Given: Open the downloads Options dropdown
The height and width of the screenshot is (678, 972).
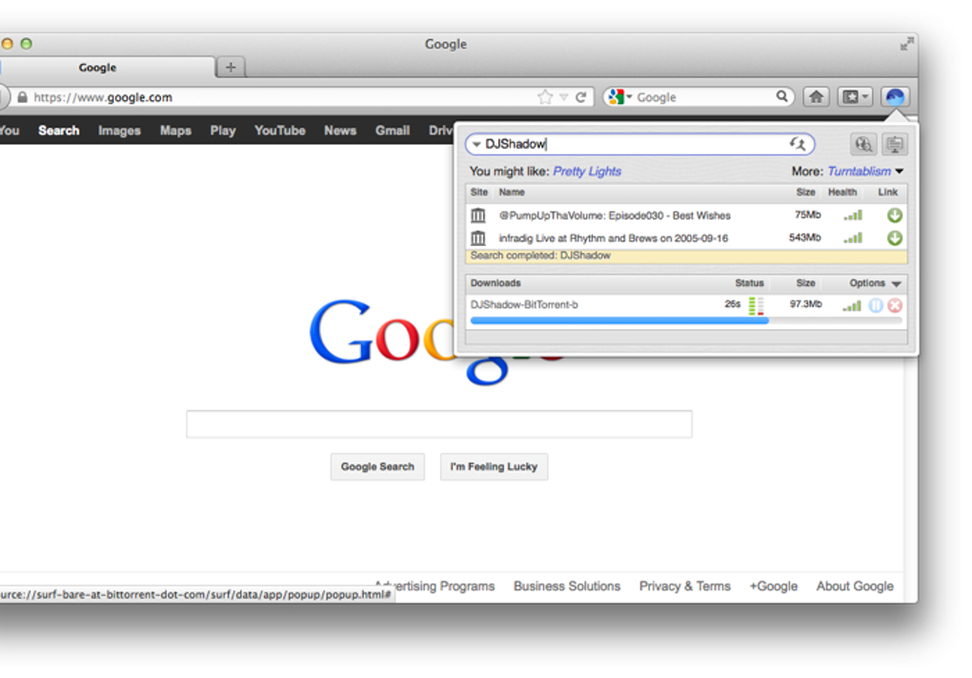Looking at the screenshot, I should point(875,283).
